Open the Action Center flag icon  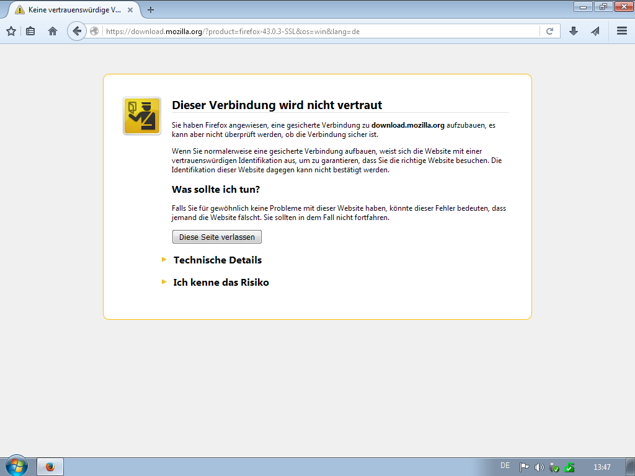(x=524, y=467)
